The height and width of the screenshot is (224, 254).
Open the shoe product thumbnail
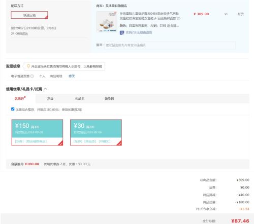[107, 22]
